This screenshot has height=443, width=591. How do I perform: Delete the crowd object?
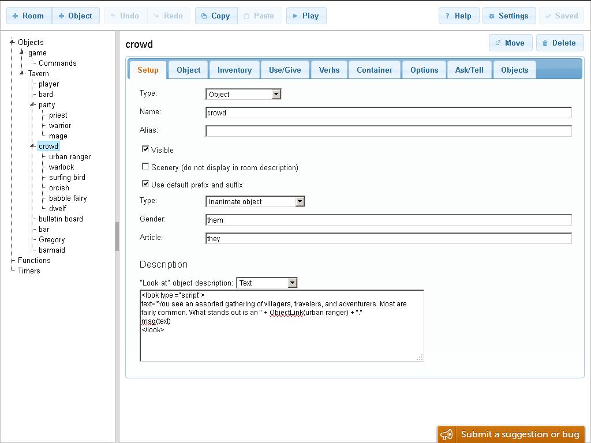pos(559,43)
